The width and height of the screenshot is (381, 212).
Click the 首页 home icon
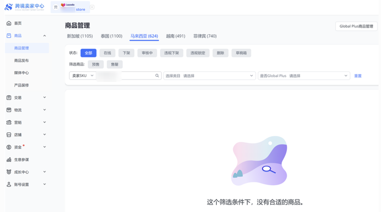[x=9, y=23]
